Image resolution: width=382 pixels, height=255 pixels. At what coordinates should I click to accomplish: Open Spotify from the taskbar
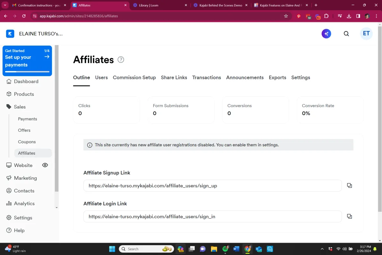[x=225, y=249]
